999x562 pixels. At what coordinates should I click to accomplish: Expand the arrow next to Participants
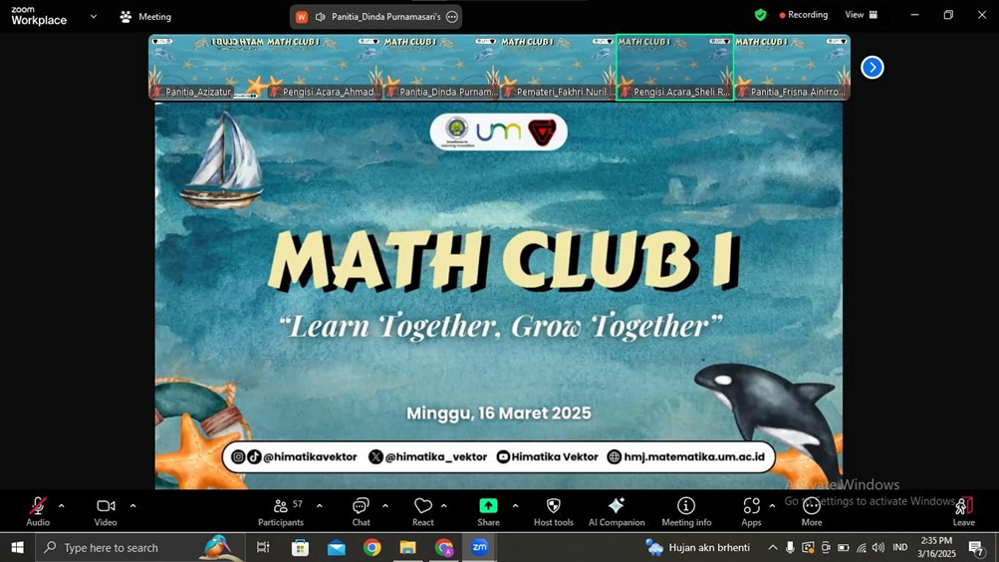pyautogui.click(x=319, y=506)
